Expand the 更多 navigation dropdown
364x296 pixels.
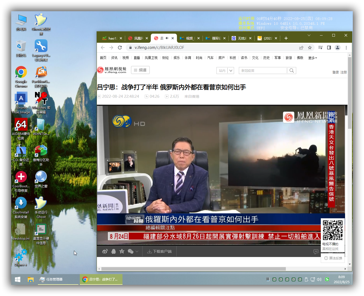pos(312,58)
